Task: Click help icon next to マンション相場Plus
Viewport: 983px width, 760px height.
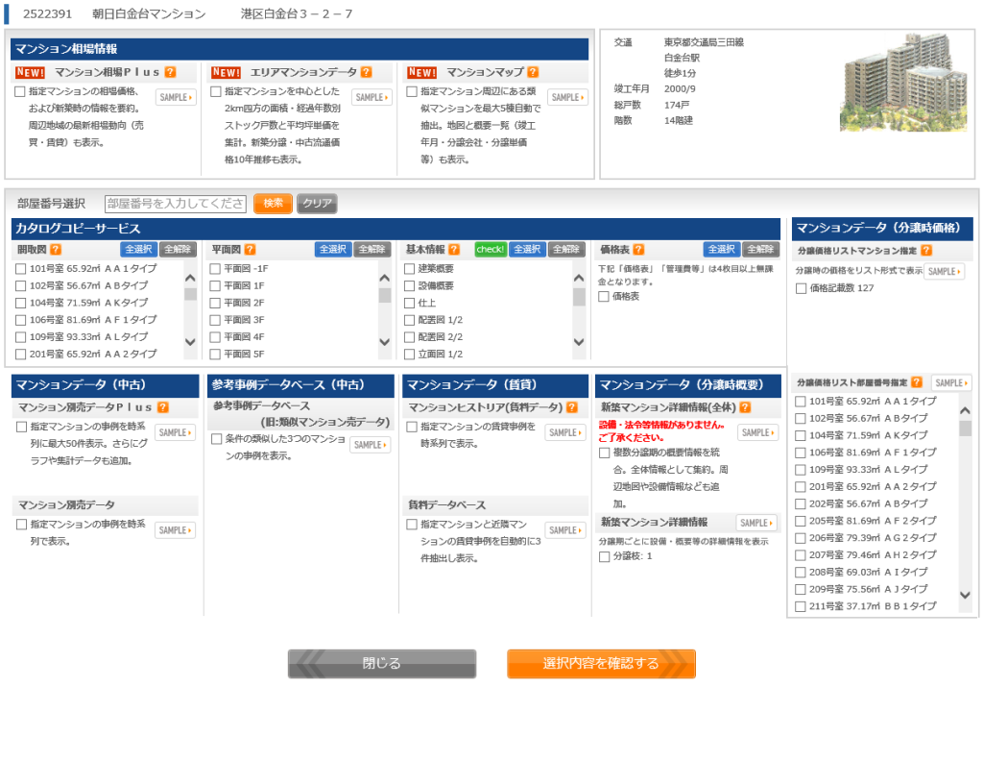Action: [x=170, y=72]
